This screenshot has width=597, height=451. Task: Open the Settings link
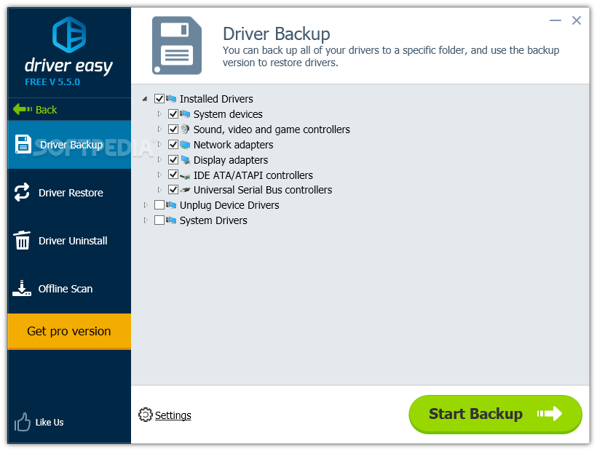(x=173, y=415)
